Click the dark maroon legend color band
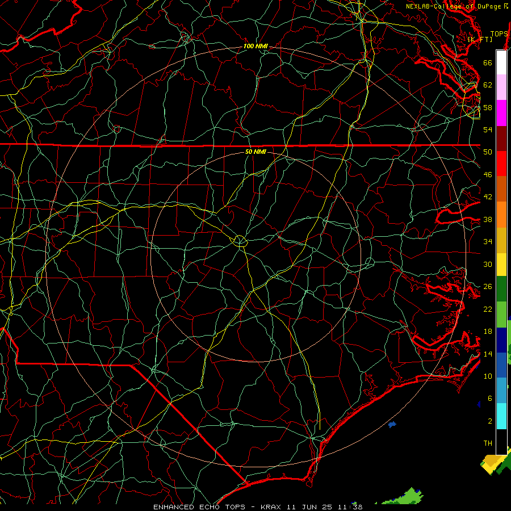The image size is (511, 511). click(501, 138)
